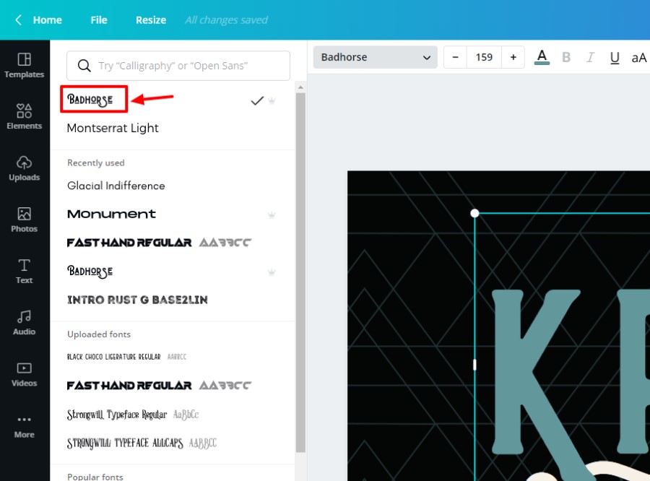
Task: Click the crown icon beside recently used Badhorse
Action: coord(272,272)
